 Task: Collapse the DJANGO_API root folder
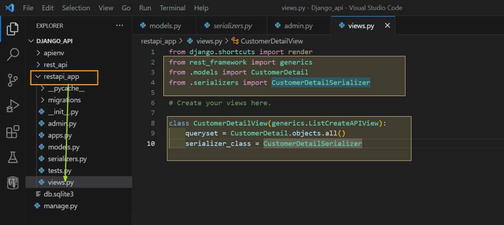(x=31, y=41)
